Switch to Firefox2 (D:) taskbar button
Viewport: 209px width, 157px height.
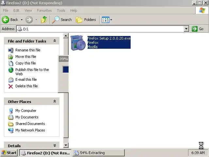coord(45,153)
